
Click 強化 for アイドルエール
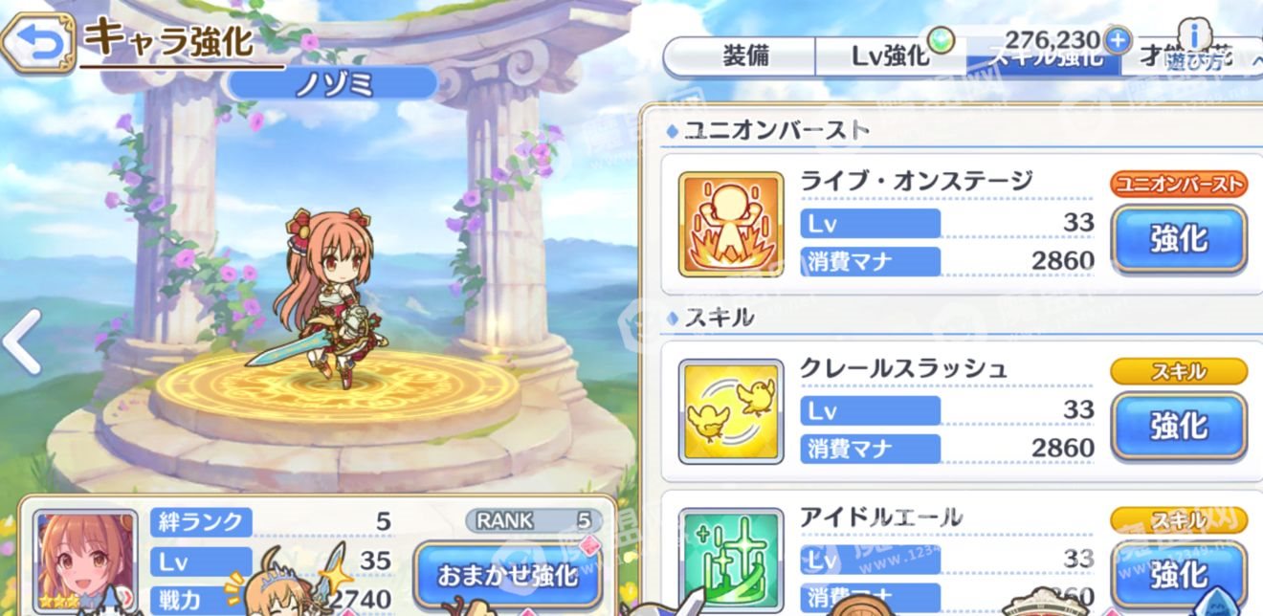1179,574
